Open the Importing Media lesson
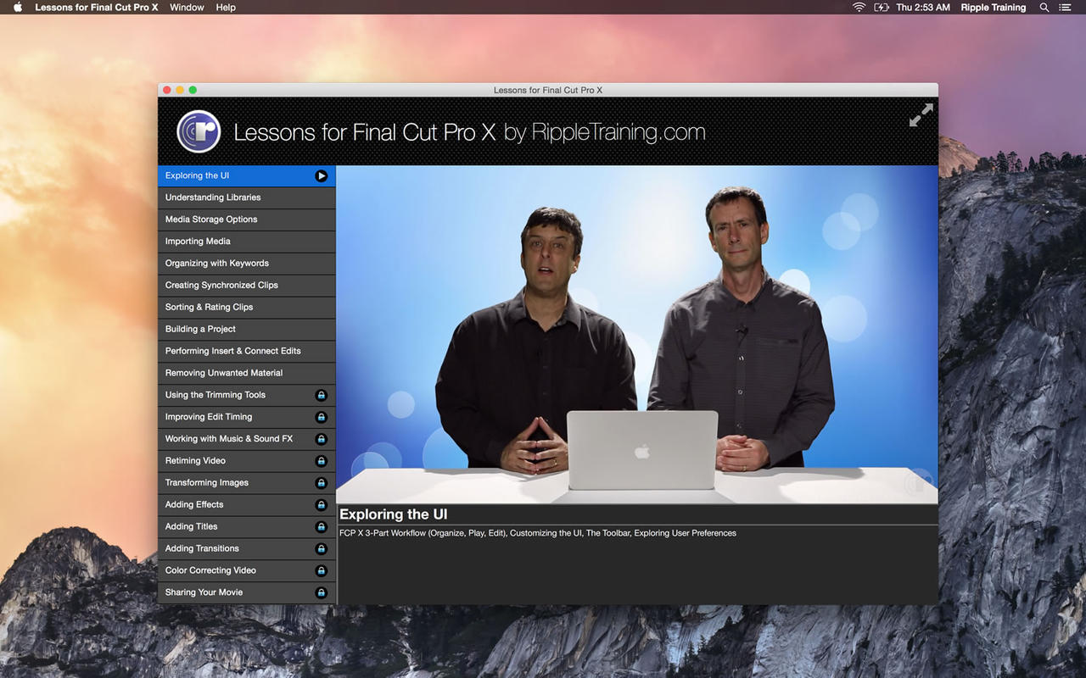 tap(247, 242)
